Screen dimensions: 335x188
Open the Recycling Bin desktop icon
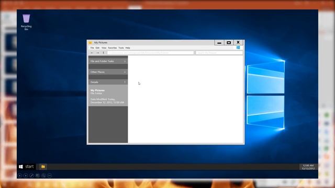tap(26, 22)
